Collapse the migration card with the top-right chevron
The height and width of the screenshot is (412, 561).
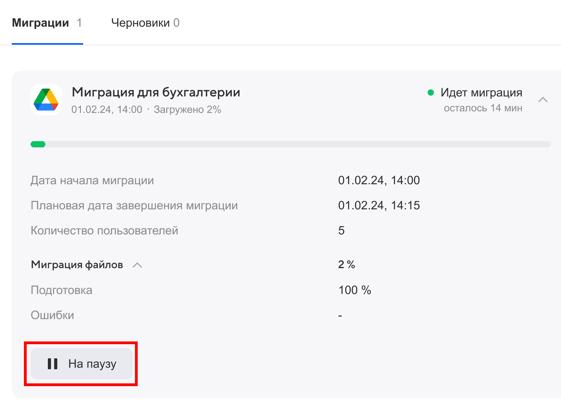click(x=543, y=100)
